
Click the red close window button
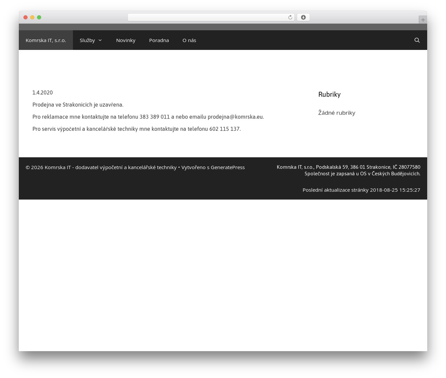(25, 17)
